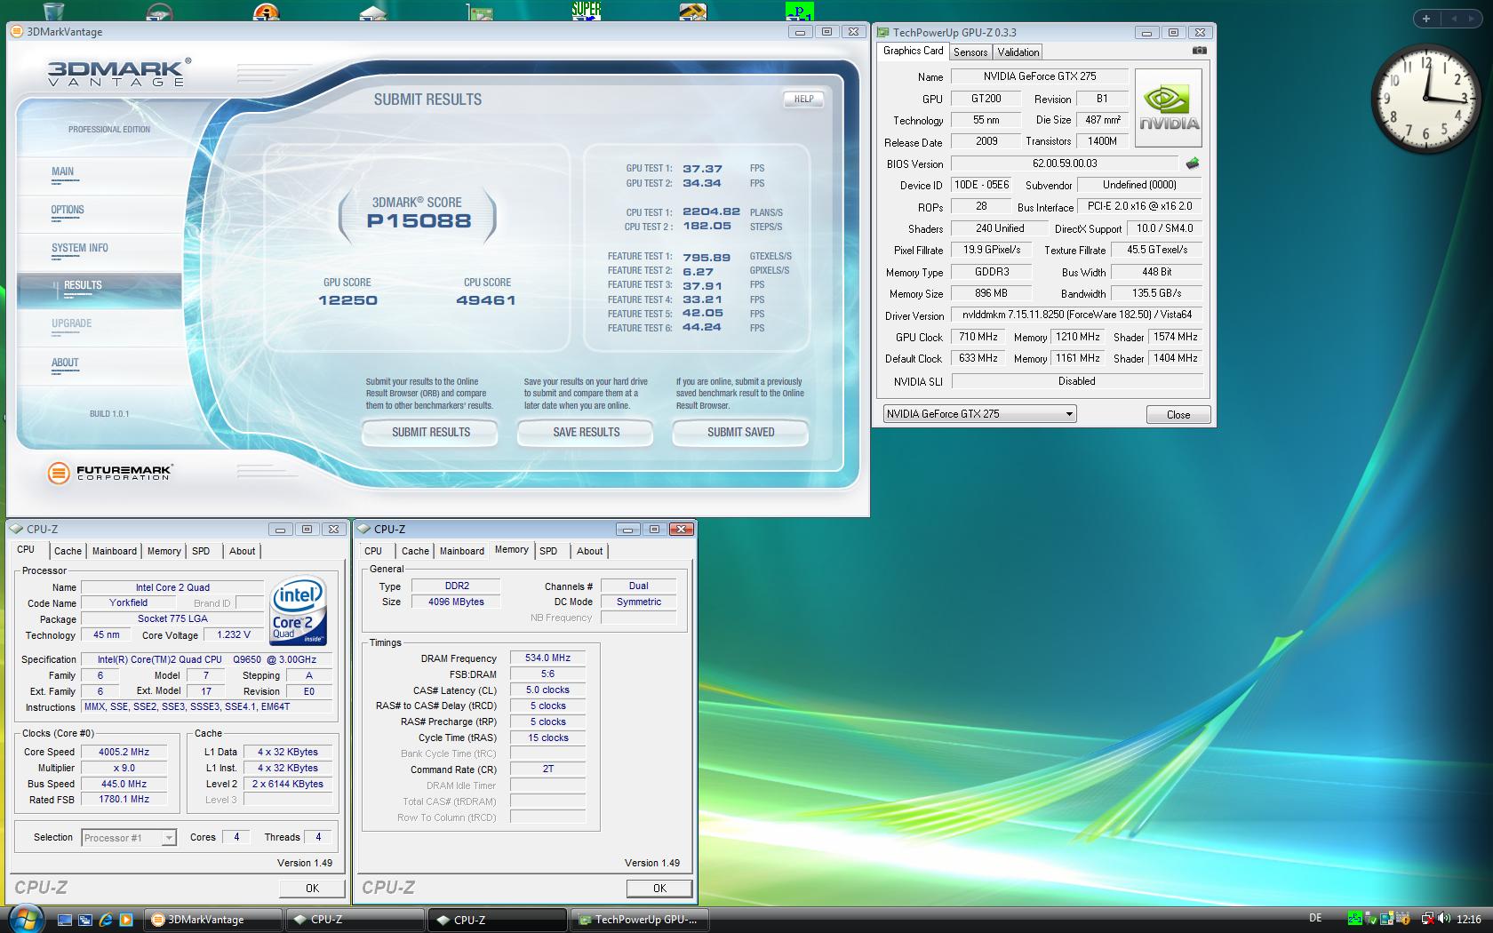
Task: Click the SUPER desktop shortcut icon
Action: click(x=586, y=10)
